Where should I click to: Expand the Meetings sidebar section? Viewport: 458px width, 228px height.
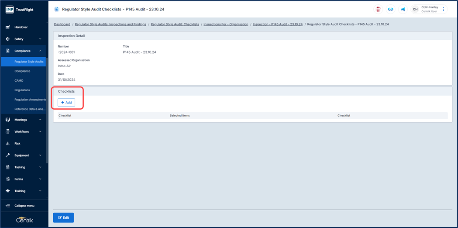40,120
